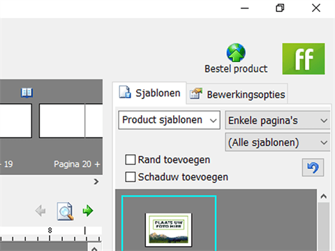335x251 pixels.
Task: Click the Bestel product label
Action: point(236,69)
